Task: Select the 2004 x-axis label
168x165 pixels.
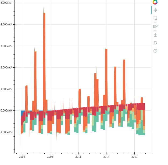Action: pyautogui.click(x=22, y=157)
